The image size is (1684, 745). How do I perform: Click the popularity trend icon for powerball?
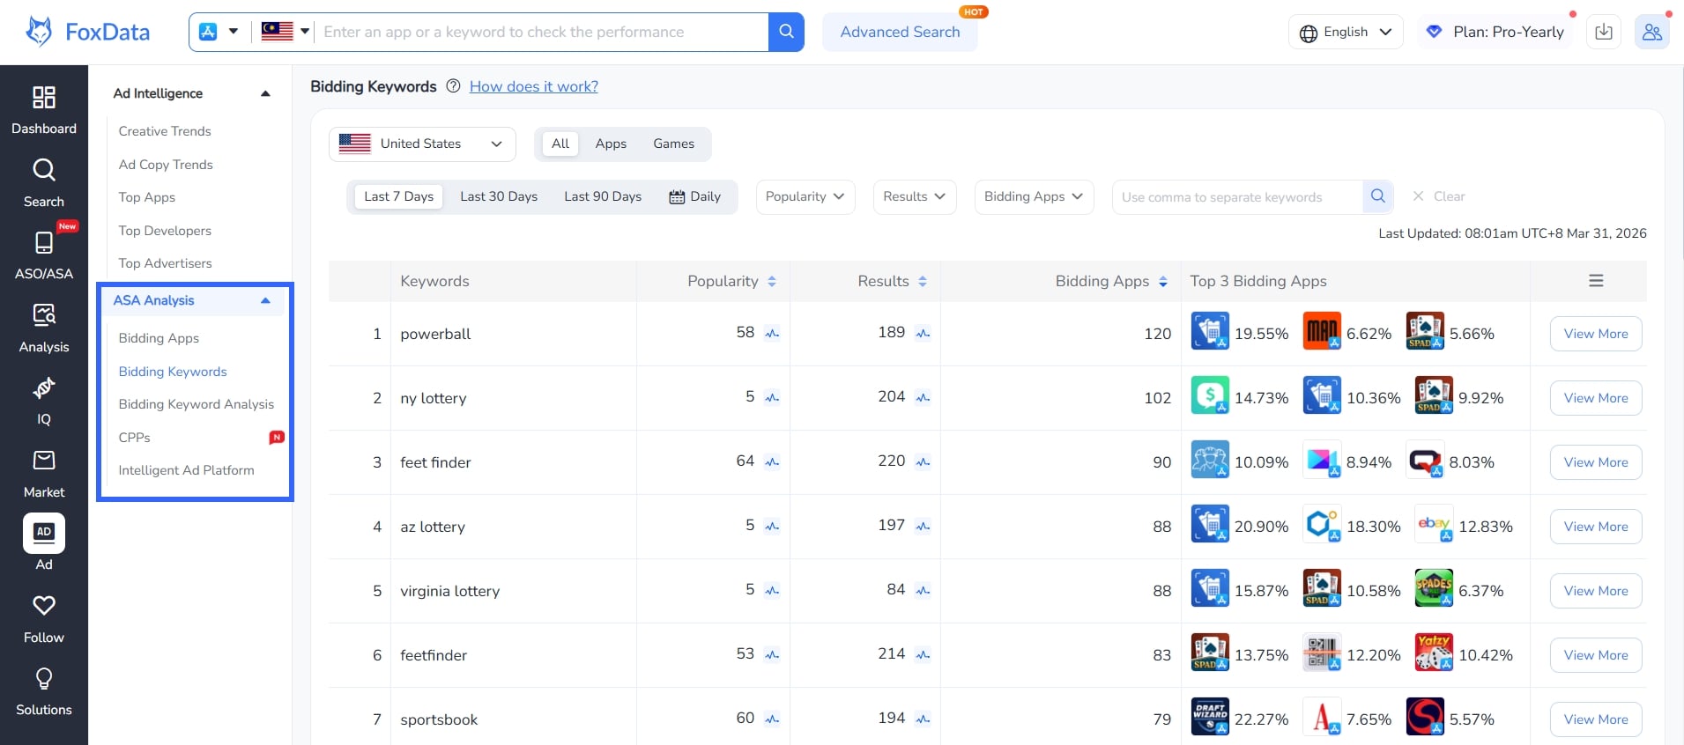click(x=772, y=334)
